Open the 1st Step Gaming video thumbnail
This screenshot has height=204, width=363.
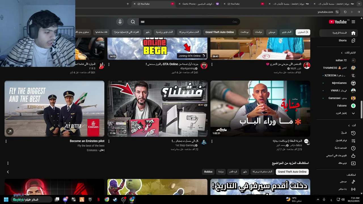click(157, 109)
